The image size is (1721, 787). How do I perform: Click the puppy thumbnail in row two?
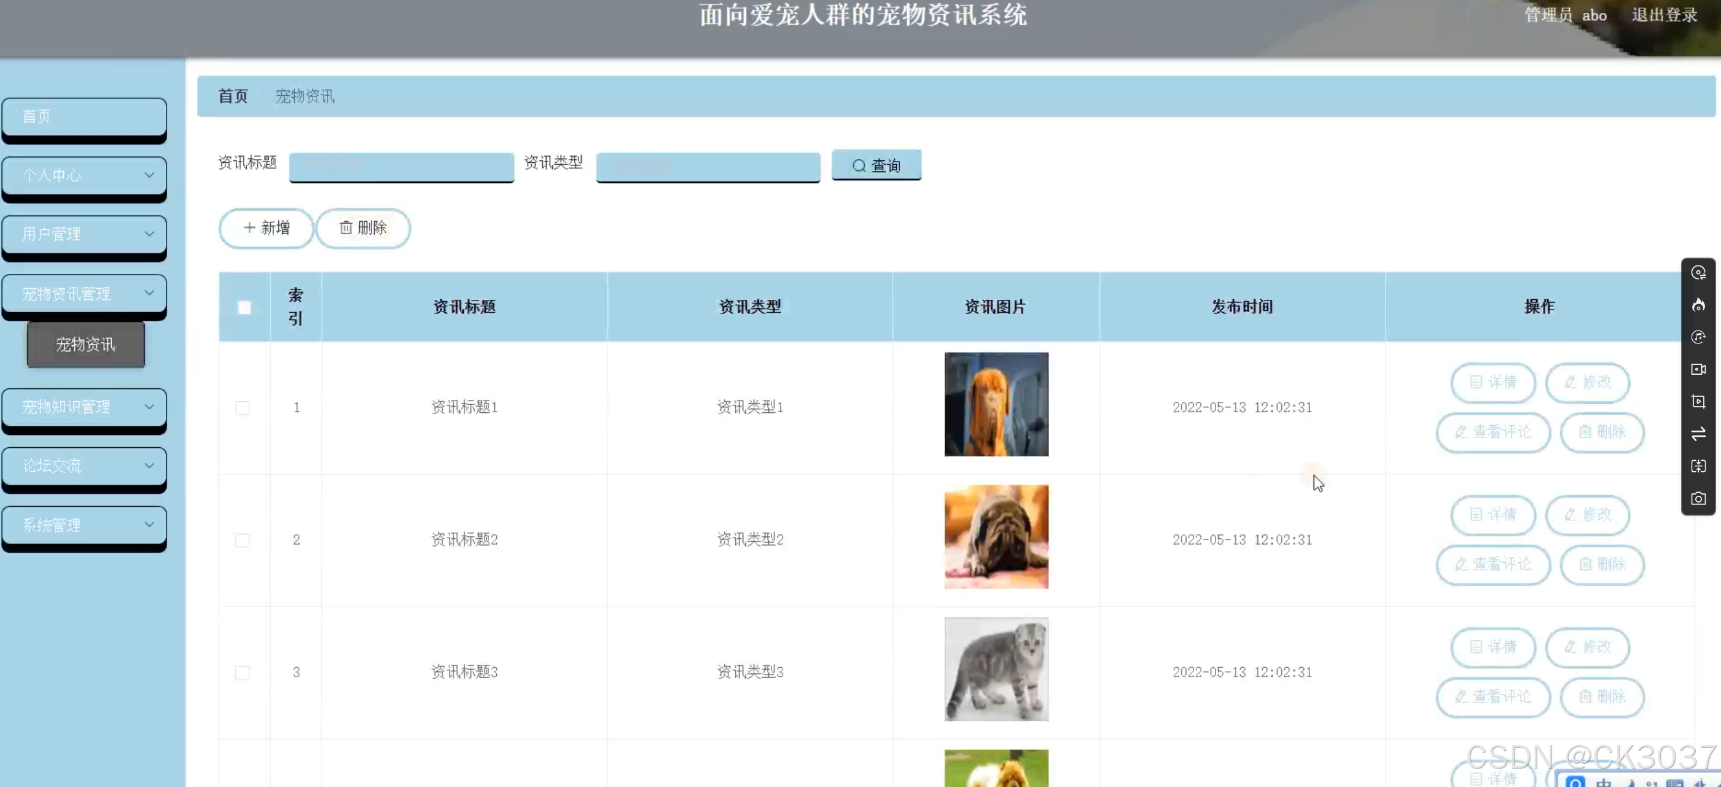click(996, 536)
